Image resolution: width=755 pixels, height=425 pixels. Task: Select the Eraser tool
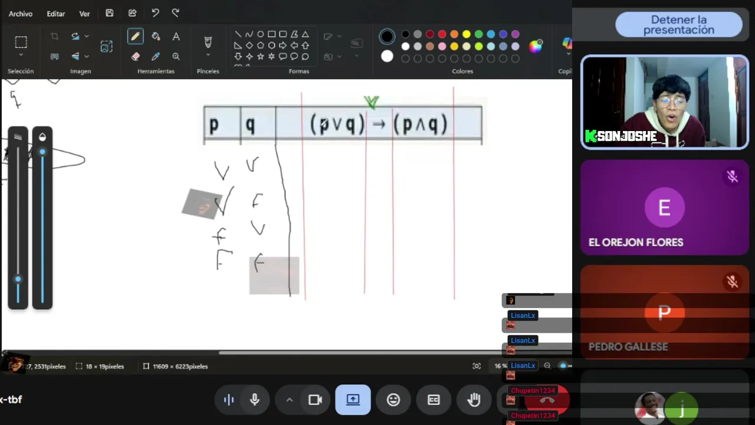(135, 57)
